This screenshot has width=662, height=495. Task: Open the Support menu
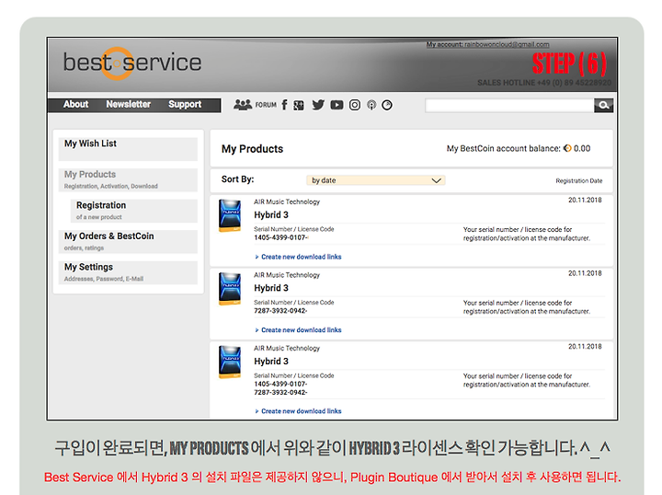click(x=185, y=104)
